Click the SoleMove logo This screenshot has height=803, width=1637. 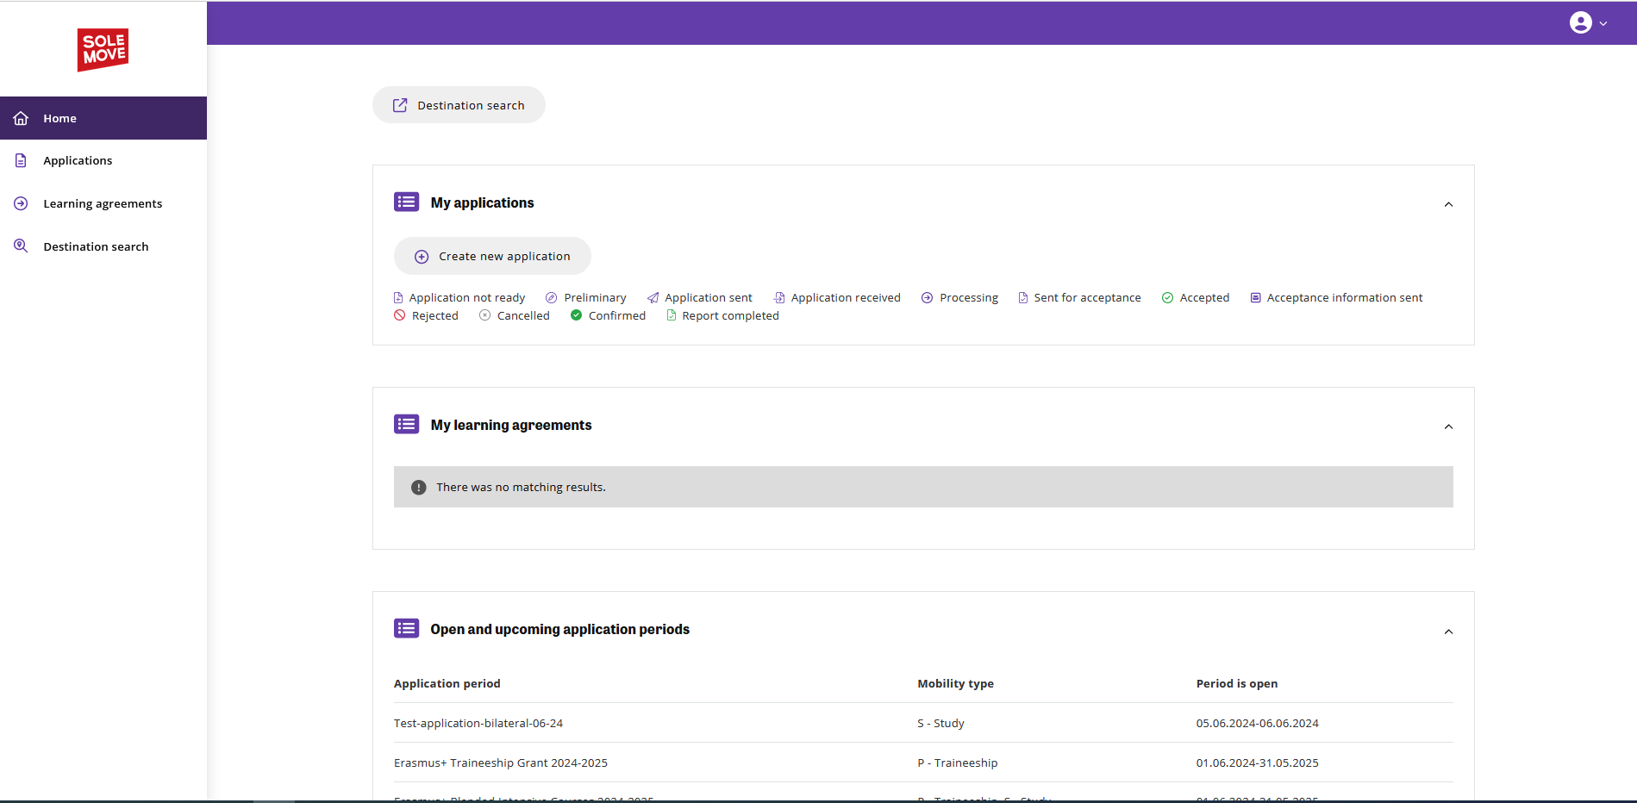coord(103,50)
